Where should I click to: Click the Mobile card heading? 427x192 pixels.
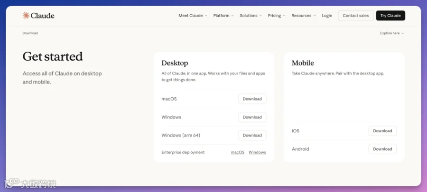tap(303, 63)
